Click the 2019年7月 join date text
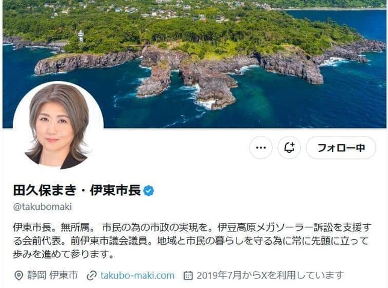Image resolution: width=388 pixels, height=288 pixels. point(219,275)
